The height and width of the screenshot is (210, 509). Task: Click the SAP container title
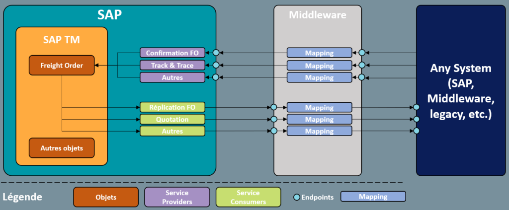(110, 14)
